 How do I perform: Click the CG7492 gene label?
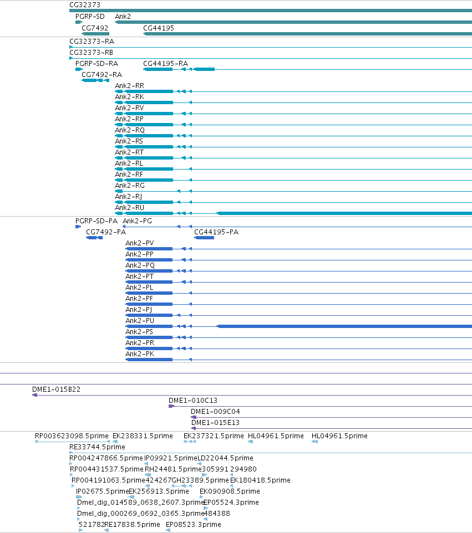tap(95, 28)
